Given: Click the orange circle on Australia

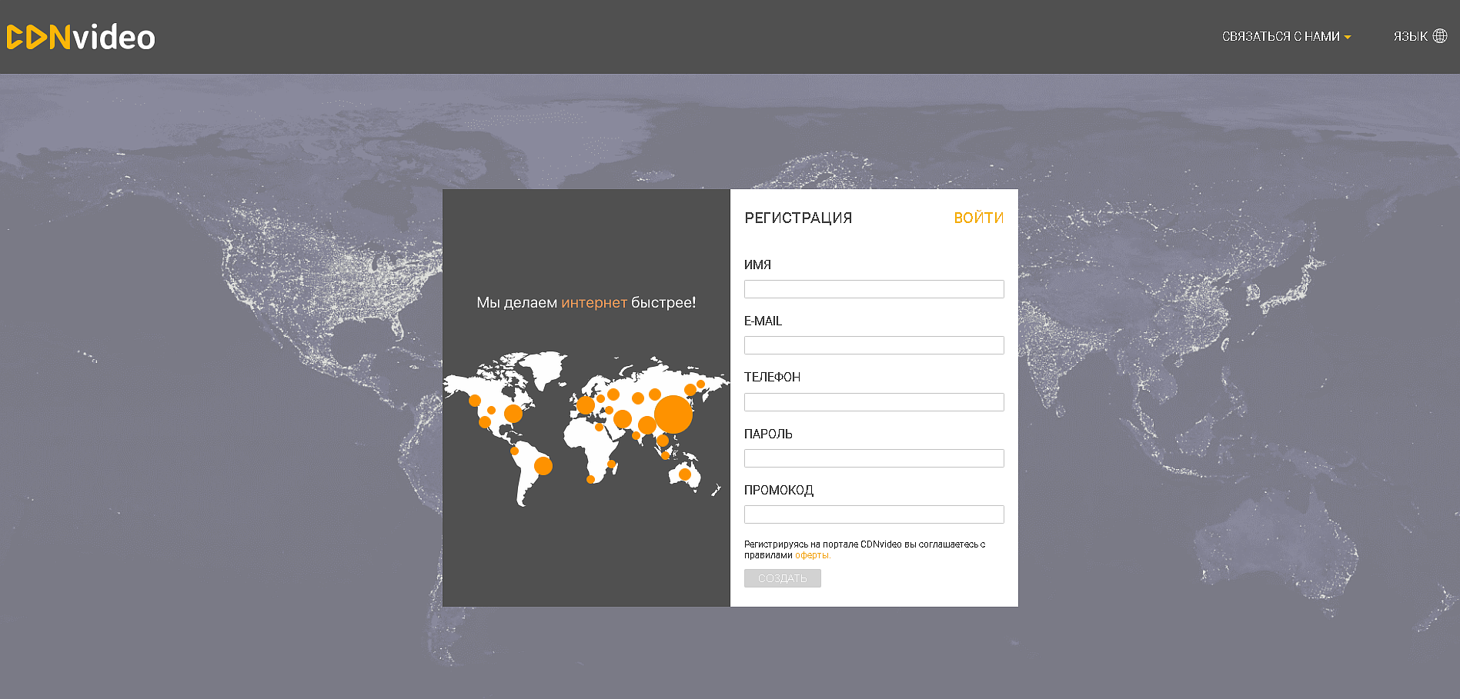Looking at the screenshot, I should [x=685, y=474].
